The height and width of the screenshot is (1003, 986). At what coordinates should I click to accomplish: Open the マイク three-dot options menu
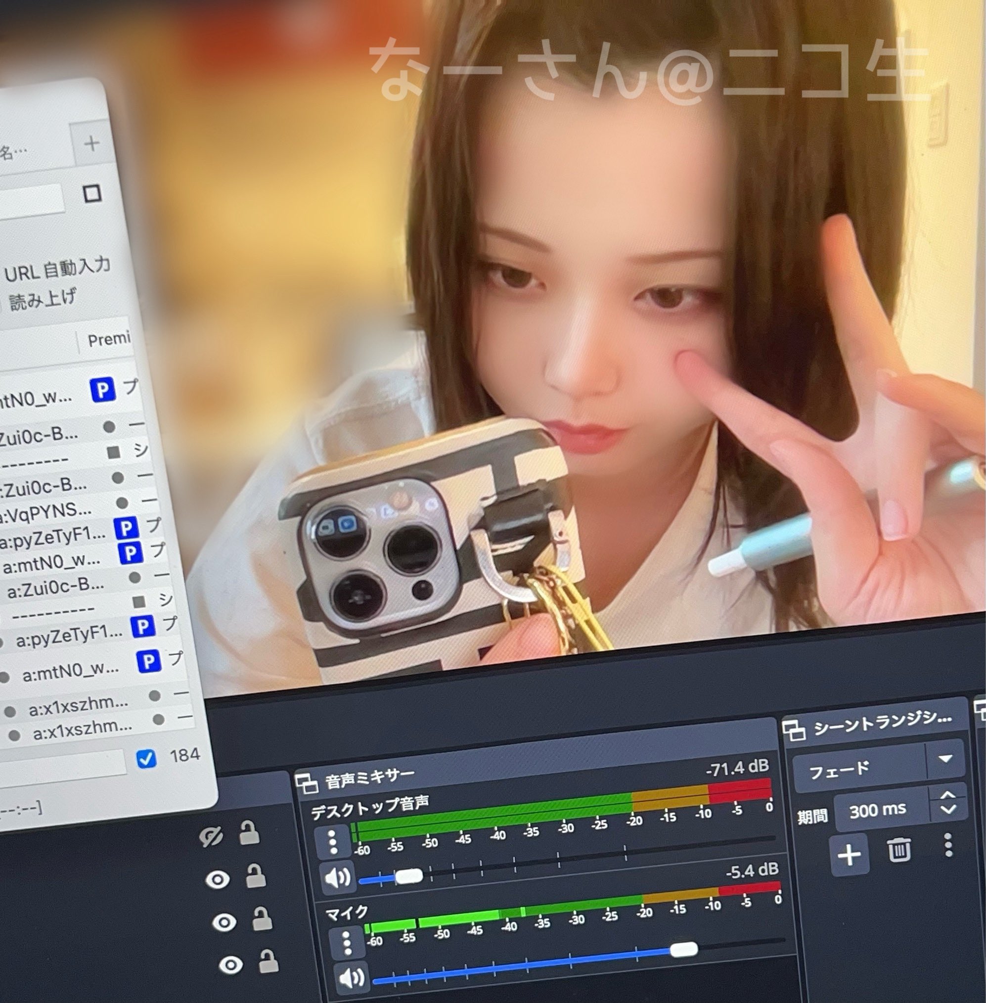[x=347, y=942]
